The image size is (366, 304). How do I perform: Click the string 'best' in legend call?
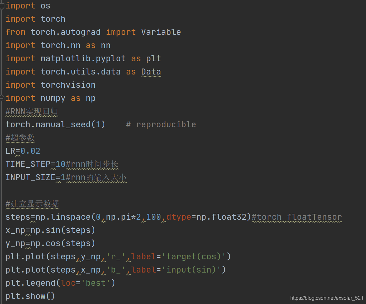point(96,283)
